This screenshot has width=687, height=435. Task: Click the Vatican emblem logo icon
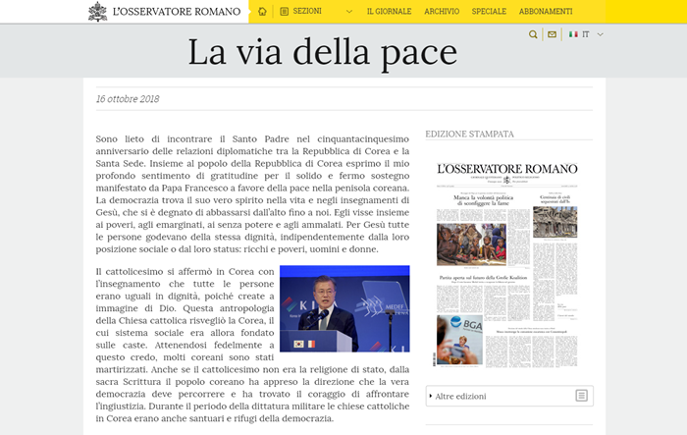point(97,12)
